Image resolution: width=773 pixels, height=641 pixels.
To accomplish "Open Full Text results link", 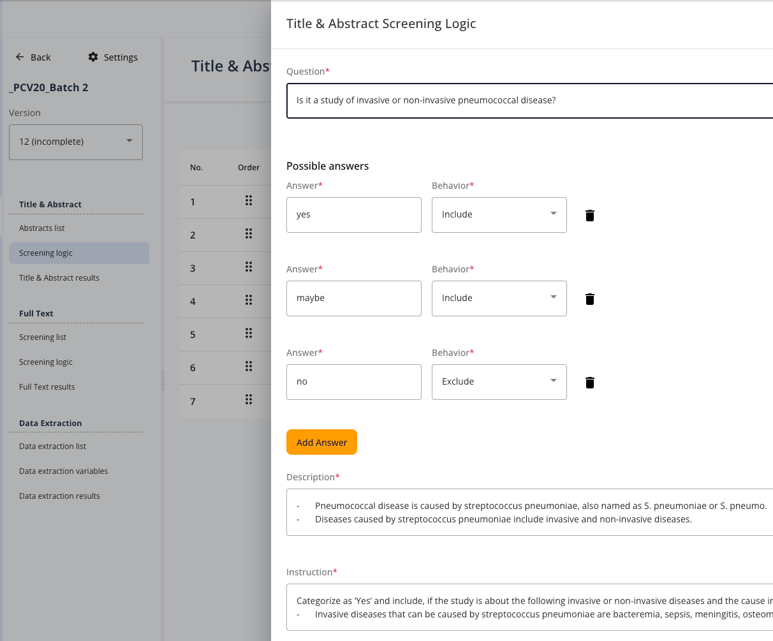I will pos(47,387).
